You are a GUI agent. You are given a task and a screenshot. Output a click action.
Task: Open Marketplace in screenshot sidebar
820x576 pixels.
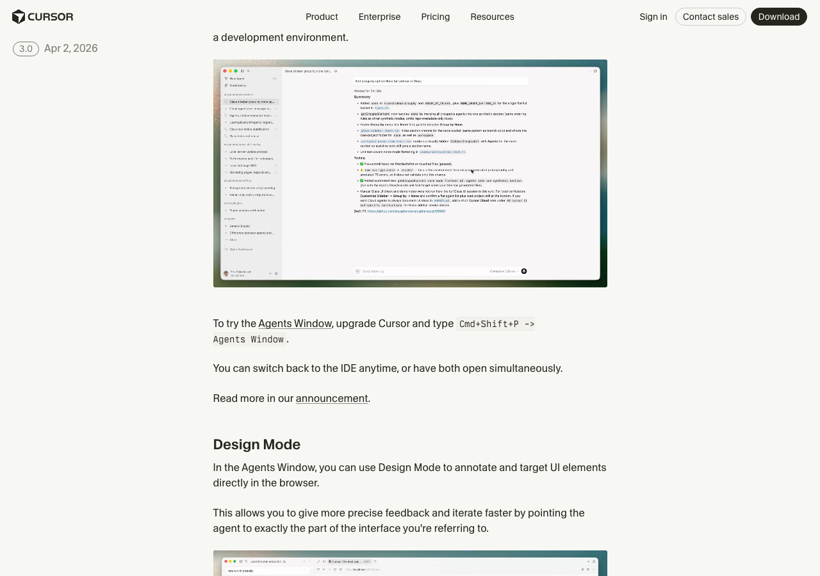point(238,85)
